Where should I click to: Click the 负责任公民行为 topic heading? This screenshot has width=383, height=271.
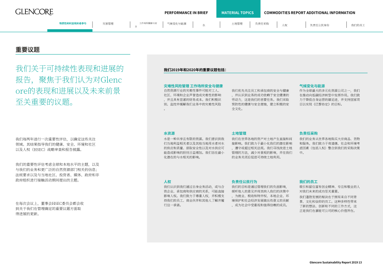coord(244,181)
